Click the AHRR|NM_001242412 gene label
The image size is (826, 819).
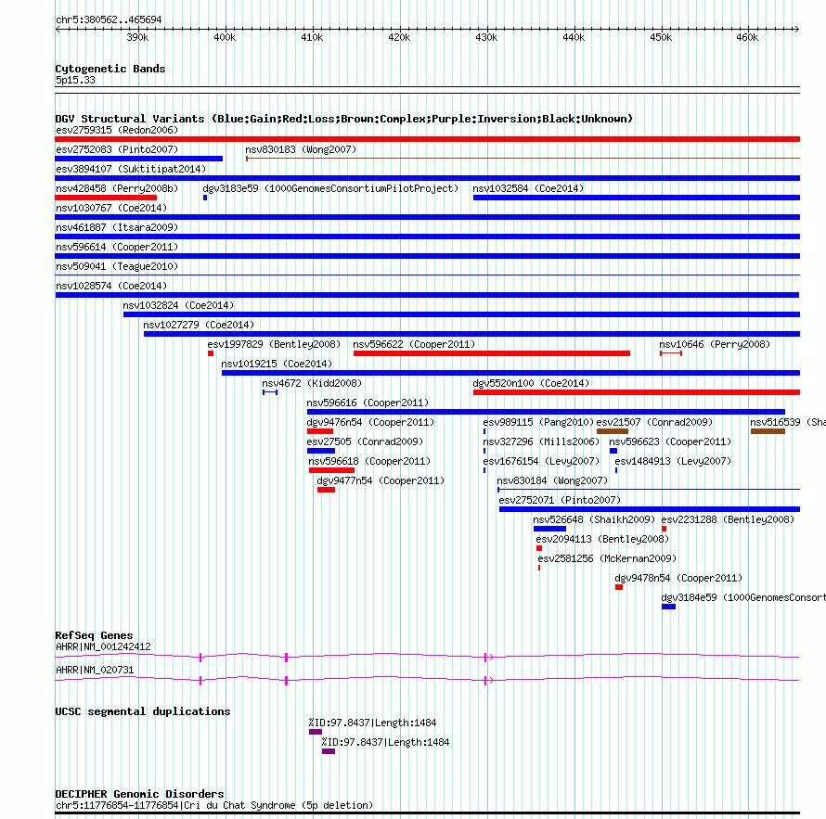103,646
